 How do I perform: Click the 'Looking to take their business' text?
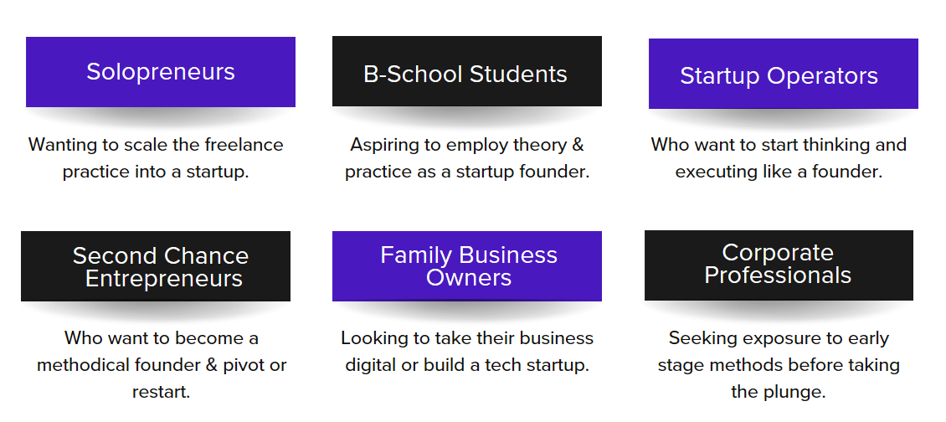[467, 352]
